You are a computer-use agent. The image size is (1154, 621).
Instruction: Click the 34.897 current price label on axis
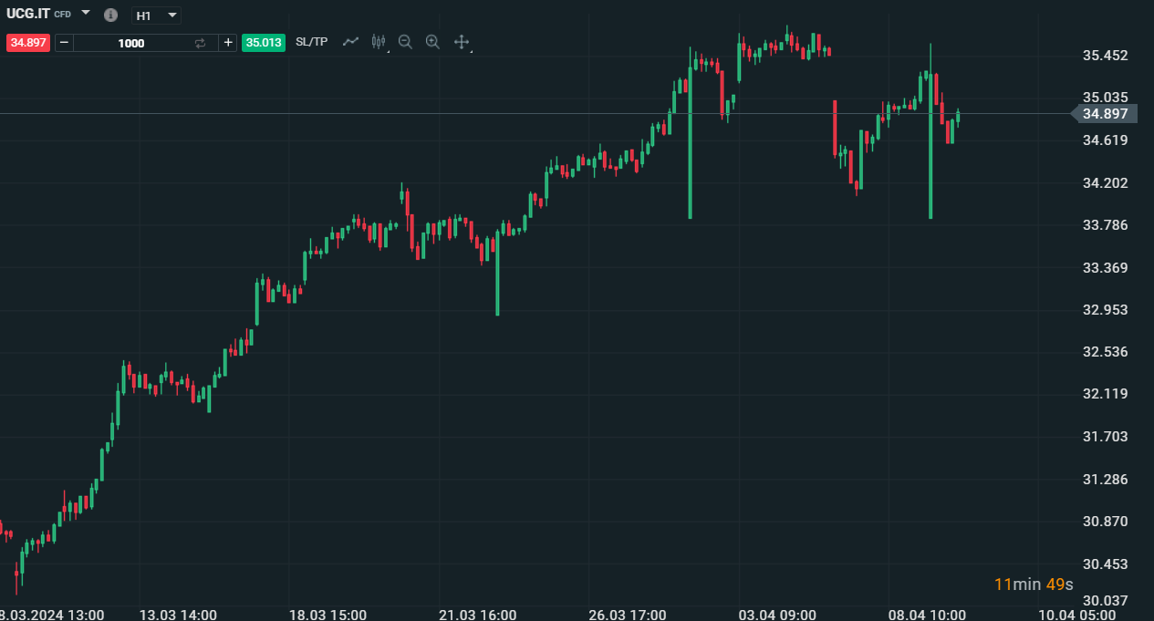point(1105,114)
